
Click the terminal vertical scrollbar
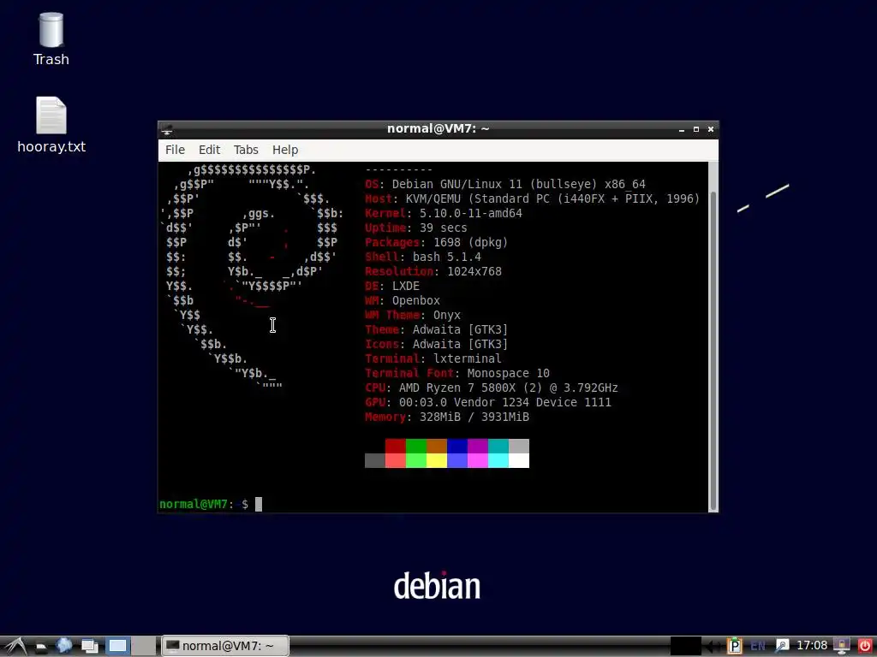click(713, 350)
